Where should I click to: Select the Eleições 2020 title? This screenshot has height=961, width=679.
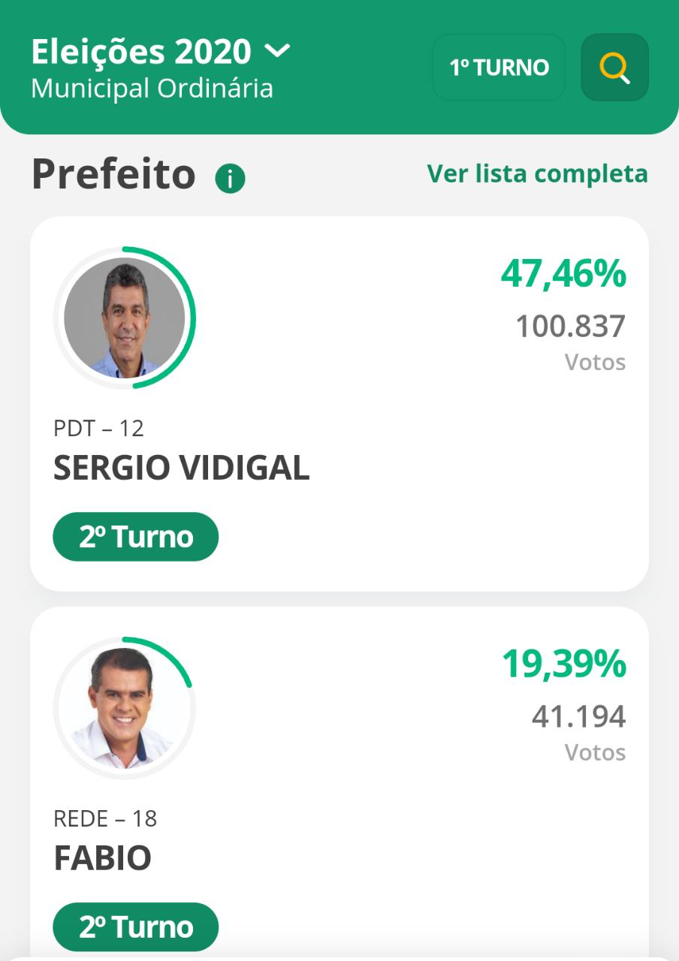pos(141,52)
